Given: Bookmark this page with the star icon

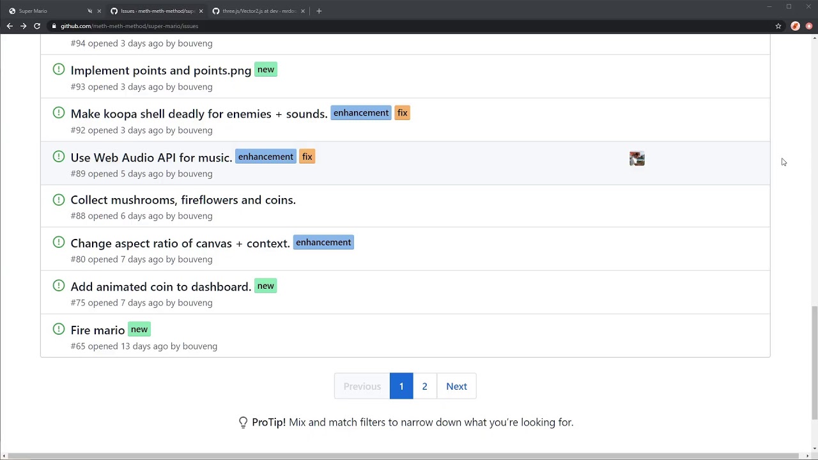Looking at the screenshot, I should (778, 26).
